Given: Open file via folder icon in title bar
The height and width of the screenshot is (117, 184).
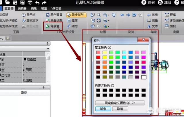Looking at the screenshot, I should coord(7,2).
